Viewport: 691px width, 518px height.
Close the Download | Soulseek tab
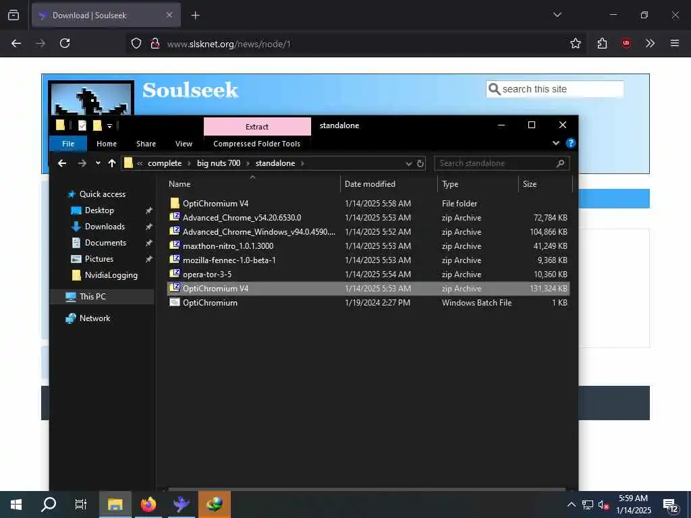coord(169,15)
